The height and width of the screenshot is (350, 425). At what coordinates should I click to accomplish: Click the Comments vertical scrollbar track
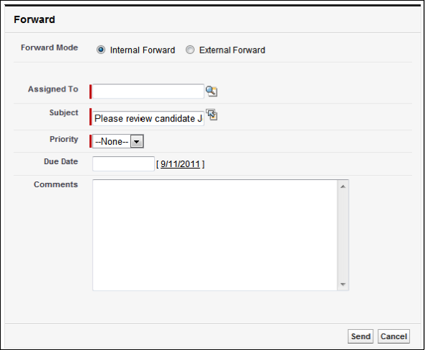(343, 235)
